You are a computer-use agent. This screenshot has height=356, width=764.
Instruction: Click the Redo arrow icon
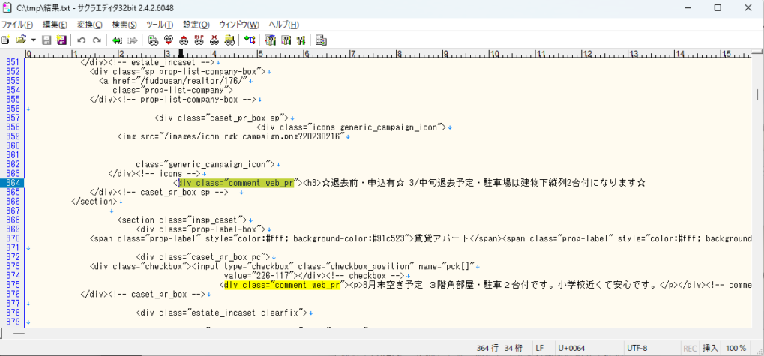point(97,40)
